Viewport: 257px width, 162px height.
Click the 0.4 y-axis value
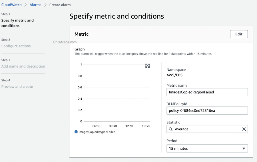point(80,99)
